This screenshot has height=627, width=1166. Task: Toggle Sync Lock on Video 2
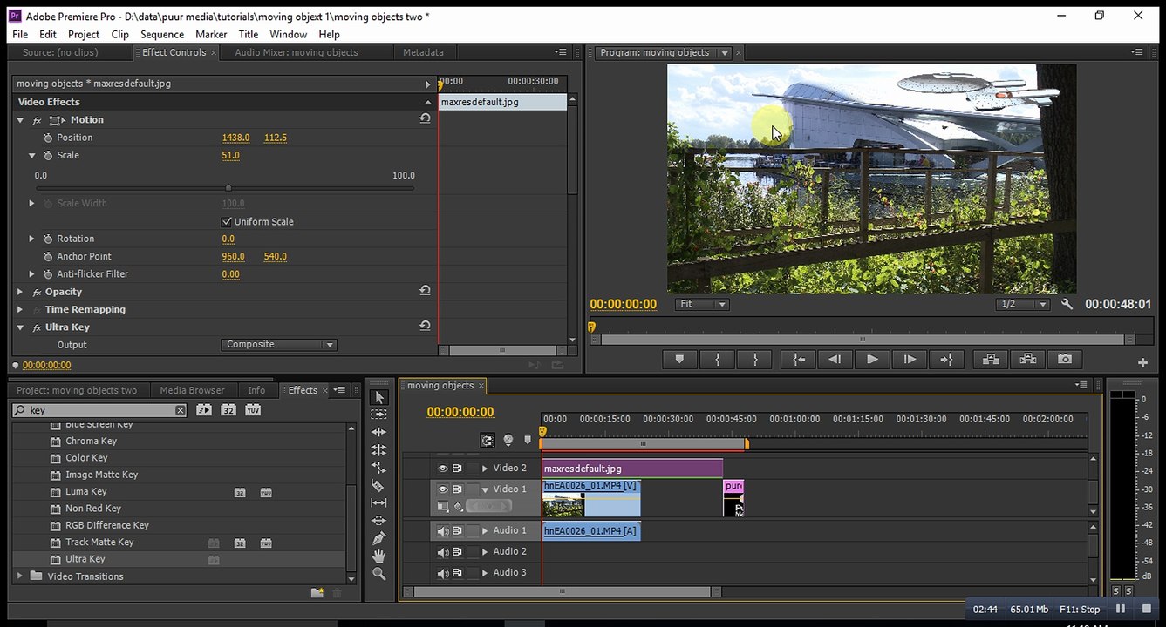tap(457, 469)
